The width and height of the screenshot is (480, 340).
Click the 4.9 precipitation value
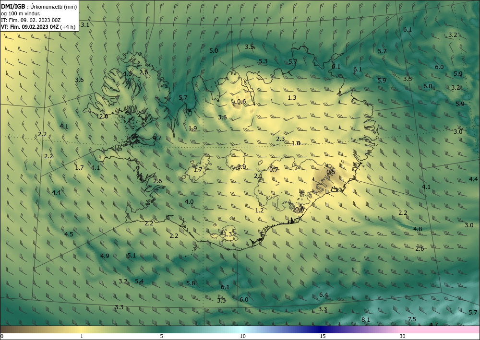point(105,256)
